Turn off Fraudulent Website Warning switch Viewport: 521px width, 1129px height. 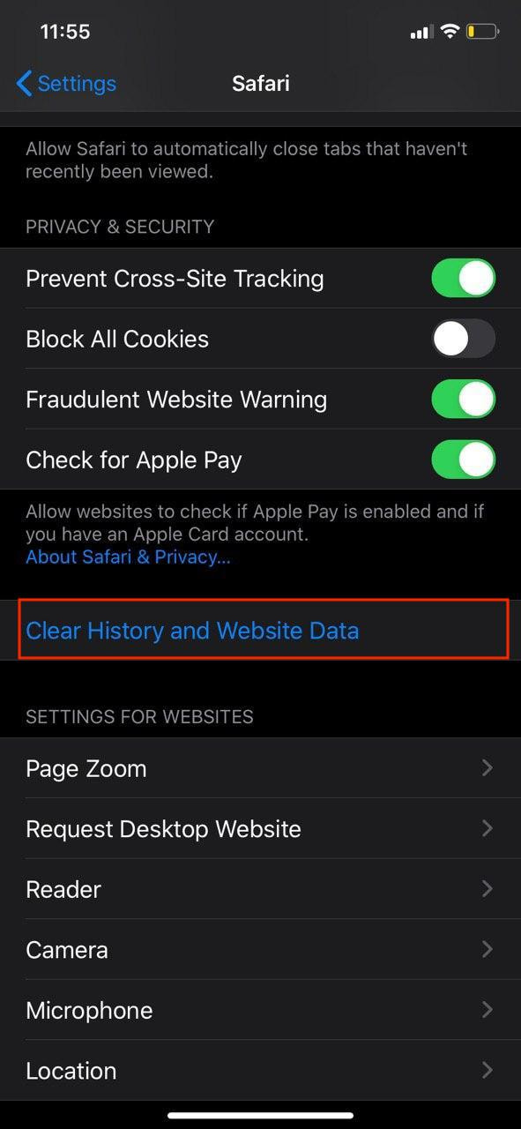click(464, 399)
